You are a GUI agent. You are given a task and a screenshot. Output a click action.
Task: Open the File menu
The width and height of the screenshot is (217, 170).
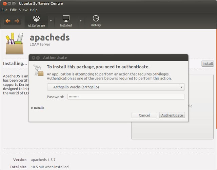[x=4, y=10]
